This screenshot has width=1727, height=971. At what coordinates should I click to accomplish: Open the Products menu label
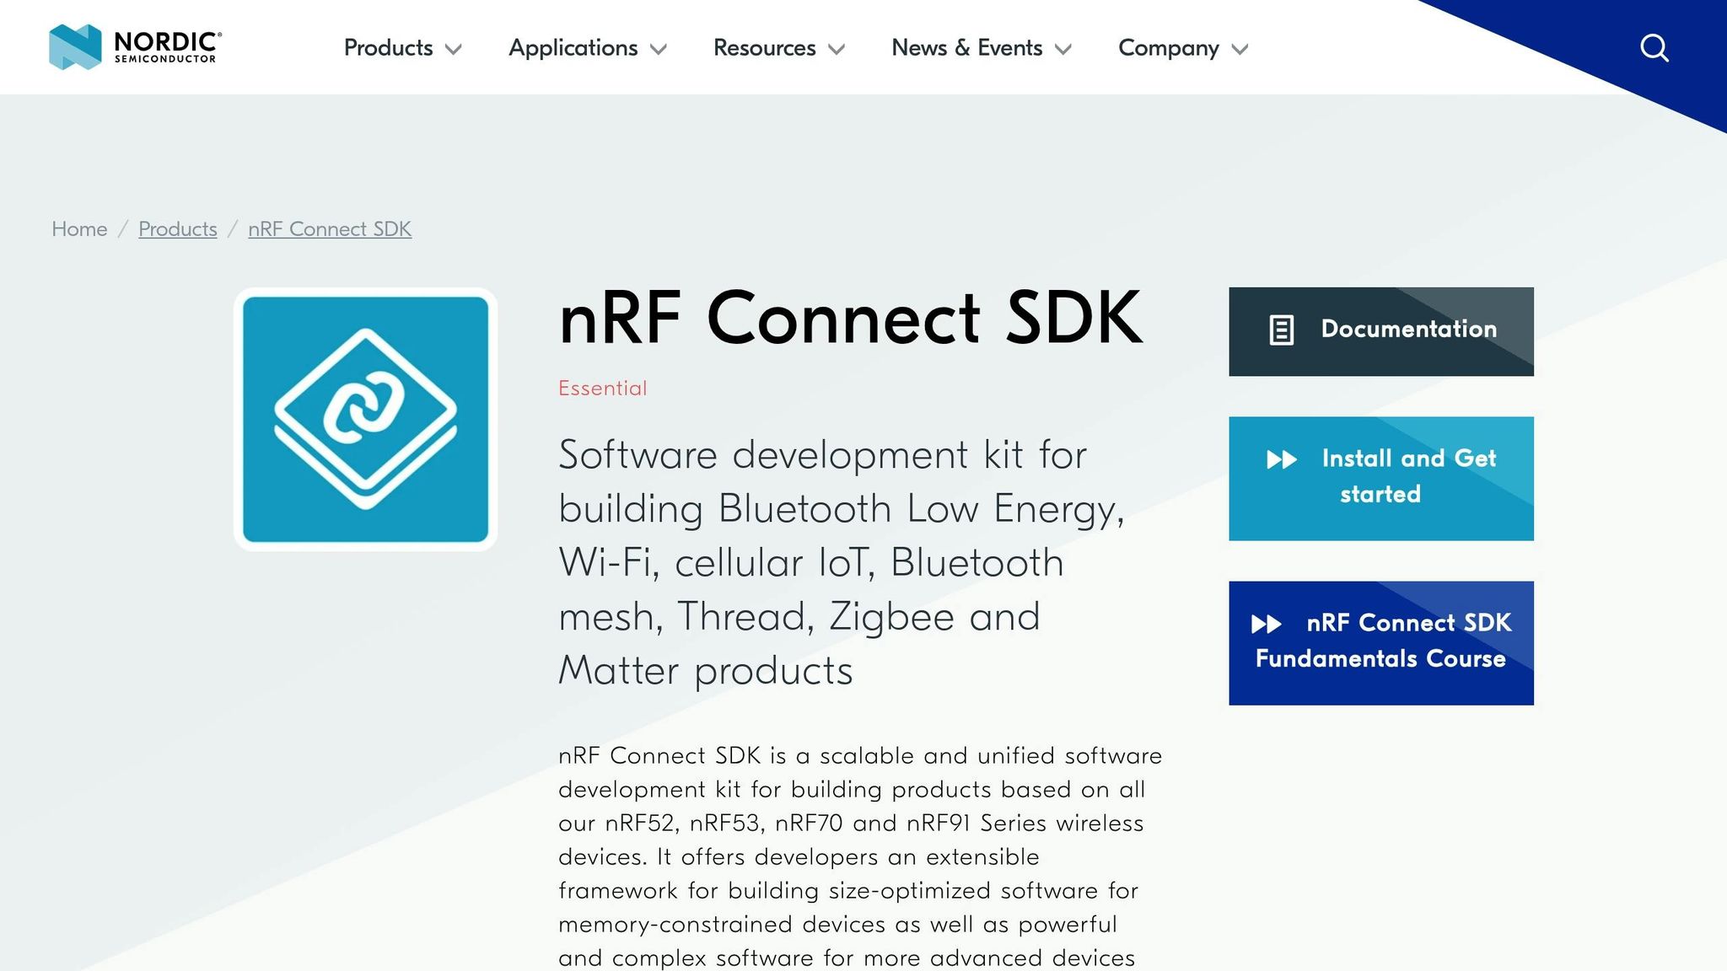tap(388, 48)
